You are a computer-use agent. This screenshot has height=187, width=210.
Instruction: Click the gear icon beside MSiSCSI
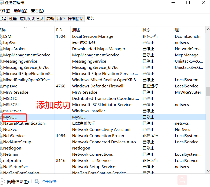[1, 105]
